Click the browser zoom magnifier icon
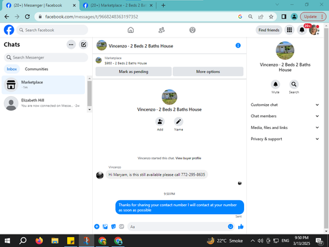This screenshot has height=247, width=329. point(250,16)
